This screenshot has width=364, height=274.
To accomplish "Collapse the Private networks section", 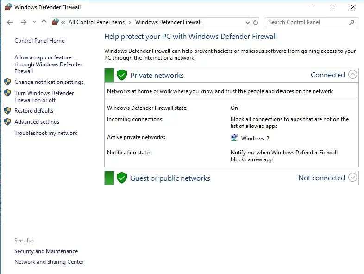I will (352, 75).
